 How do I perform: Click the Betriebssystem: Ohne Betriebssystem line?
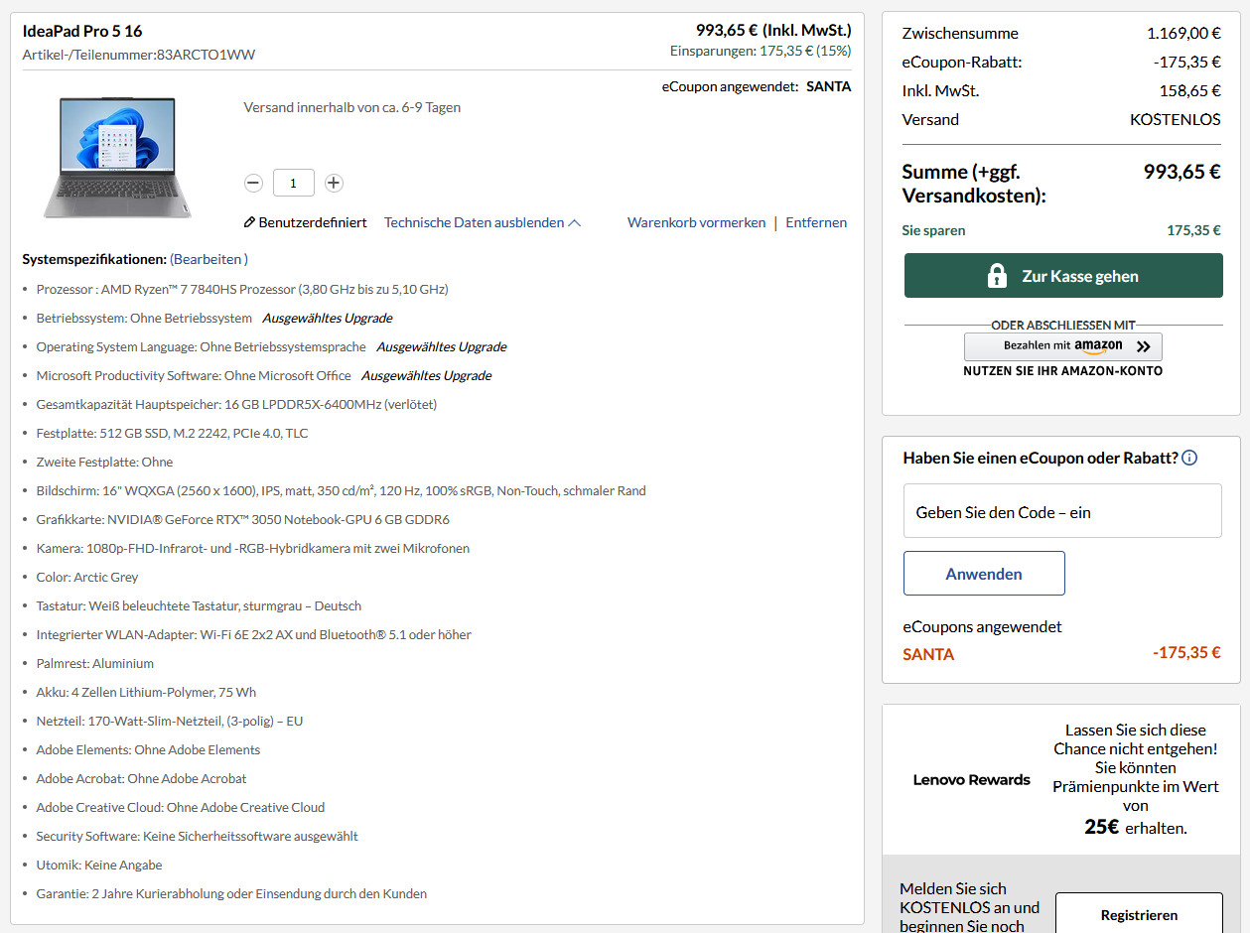point(144,318)
